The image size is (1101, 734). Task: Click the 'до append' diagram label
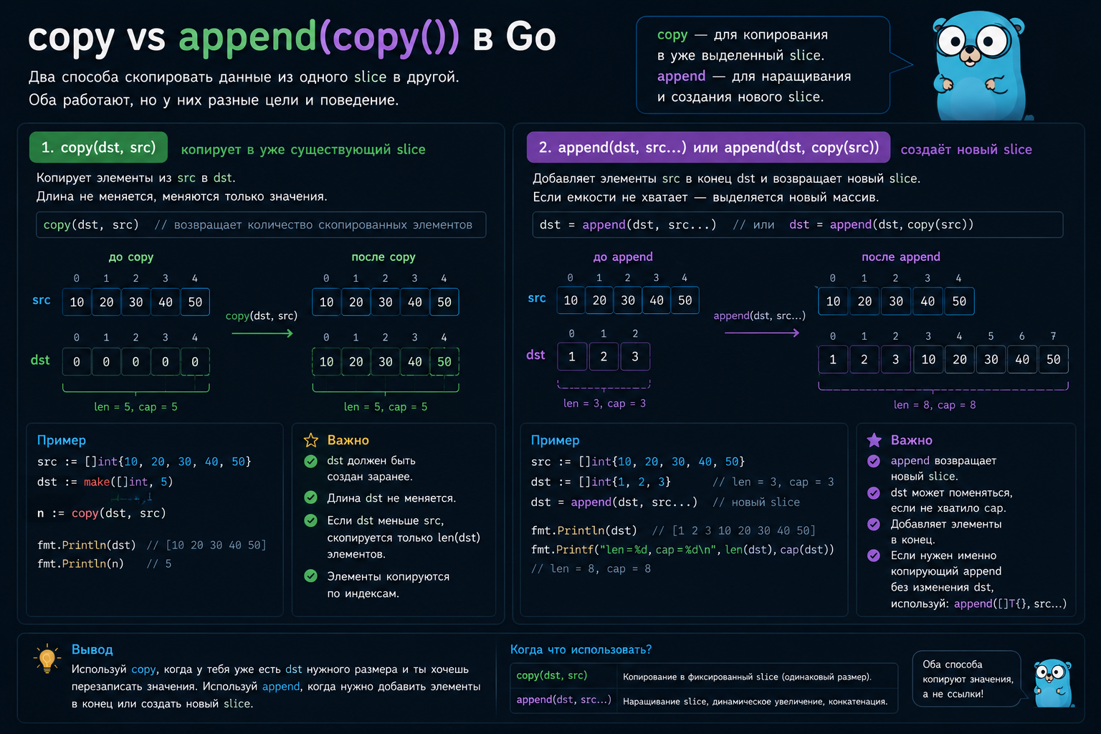pyautogui.click(x=623, y=257)
